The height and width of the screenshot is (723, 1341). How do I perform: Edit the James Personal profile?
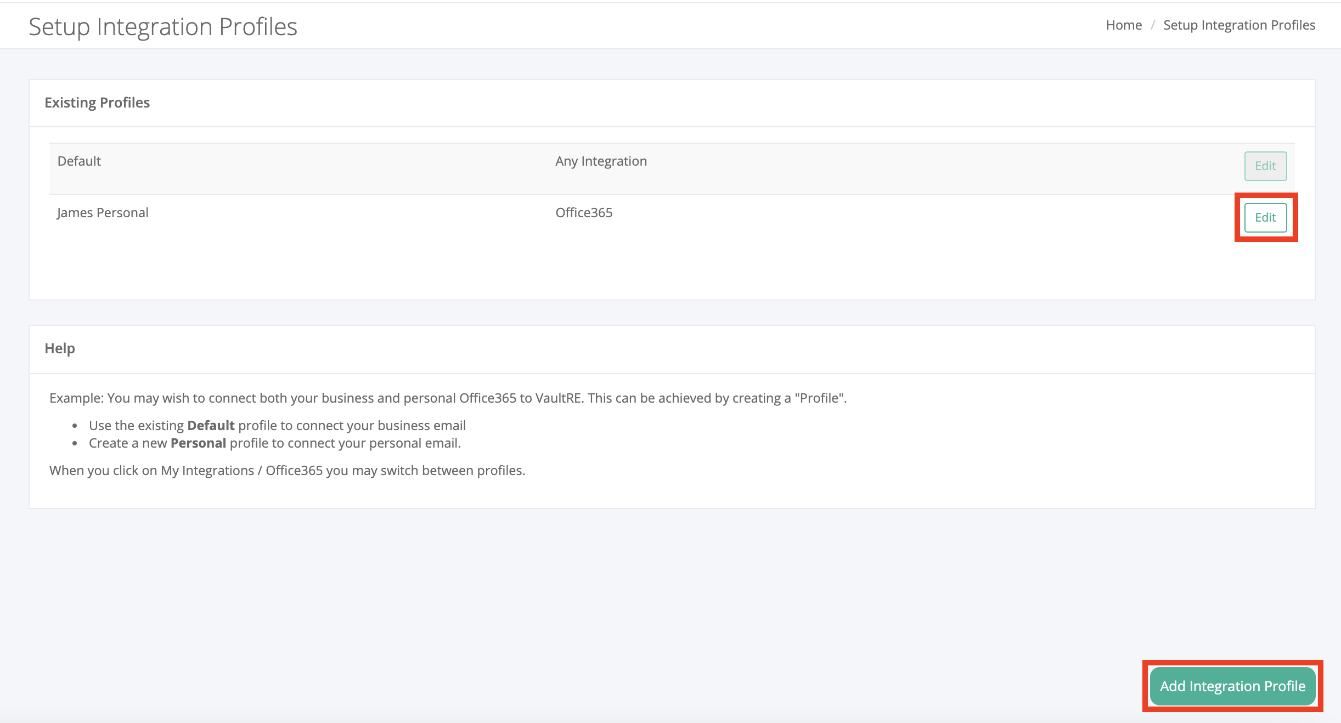coord(1265,217)
